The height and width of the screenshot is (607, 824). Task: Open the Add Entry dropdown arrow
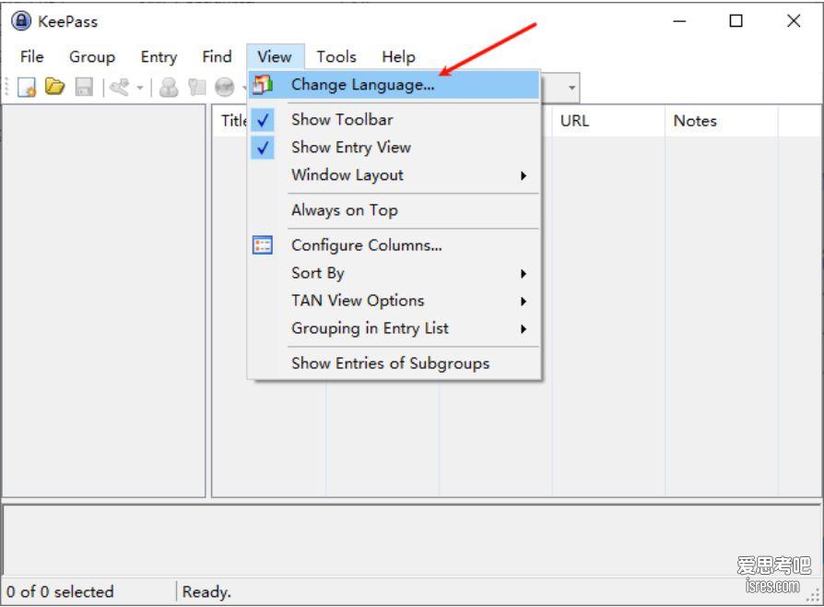pyautogui.click(x=140, y=88)
